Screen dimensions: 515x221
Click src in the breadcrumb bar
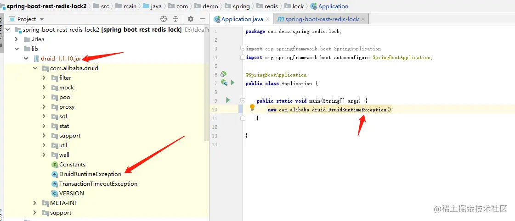click(105, 6)
